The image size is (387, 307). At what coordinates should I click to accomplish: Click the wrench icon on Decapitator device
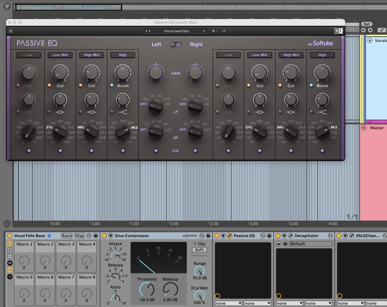(291, 236)
